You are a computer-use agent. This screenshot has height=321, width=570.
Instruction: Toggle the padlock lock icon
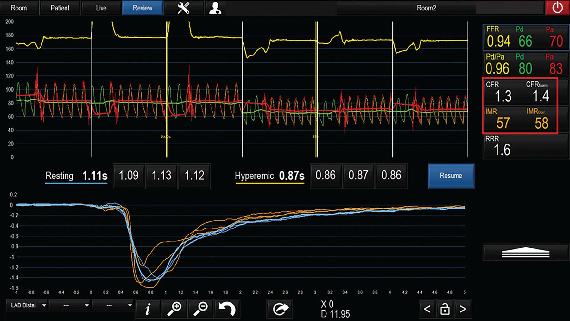[x=445, y=309]
